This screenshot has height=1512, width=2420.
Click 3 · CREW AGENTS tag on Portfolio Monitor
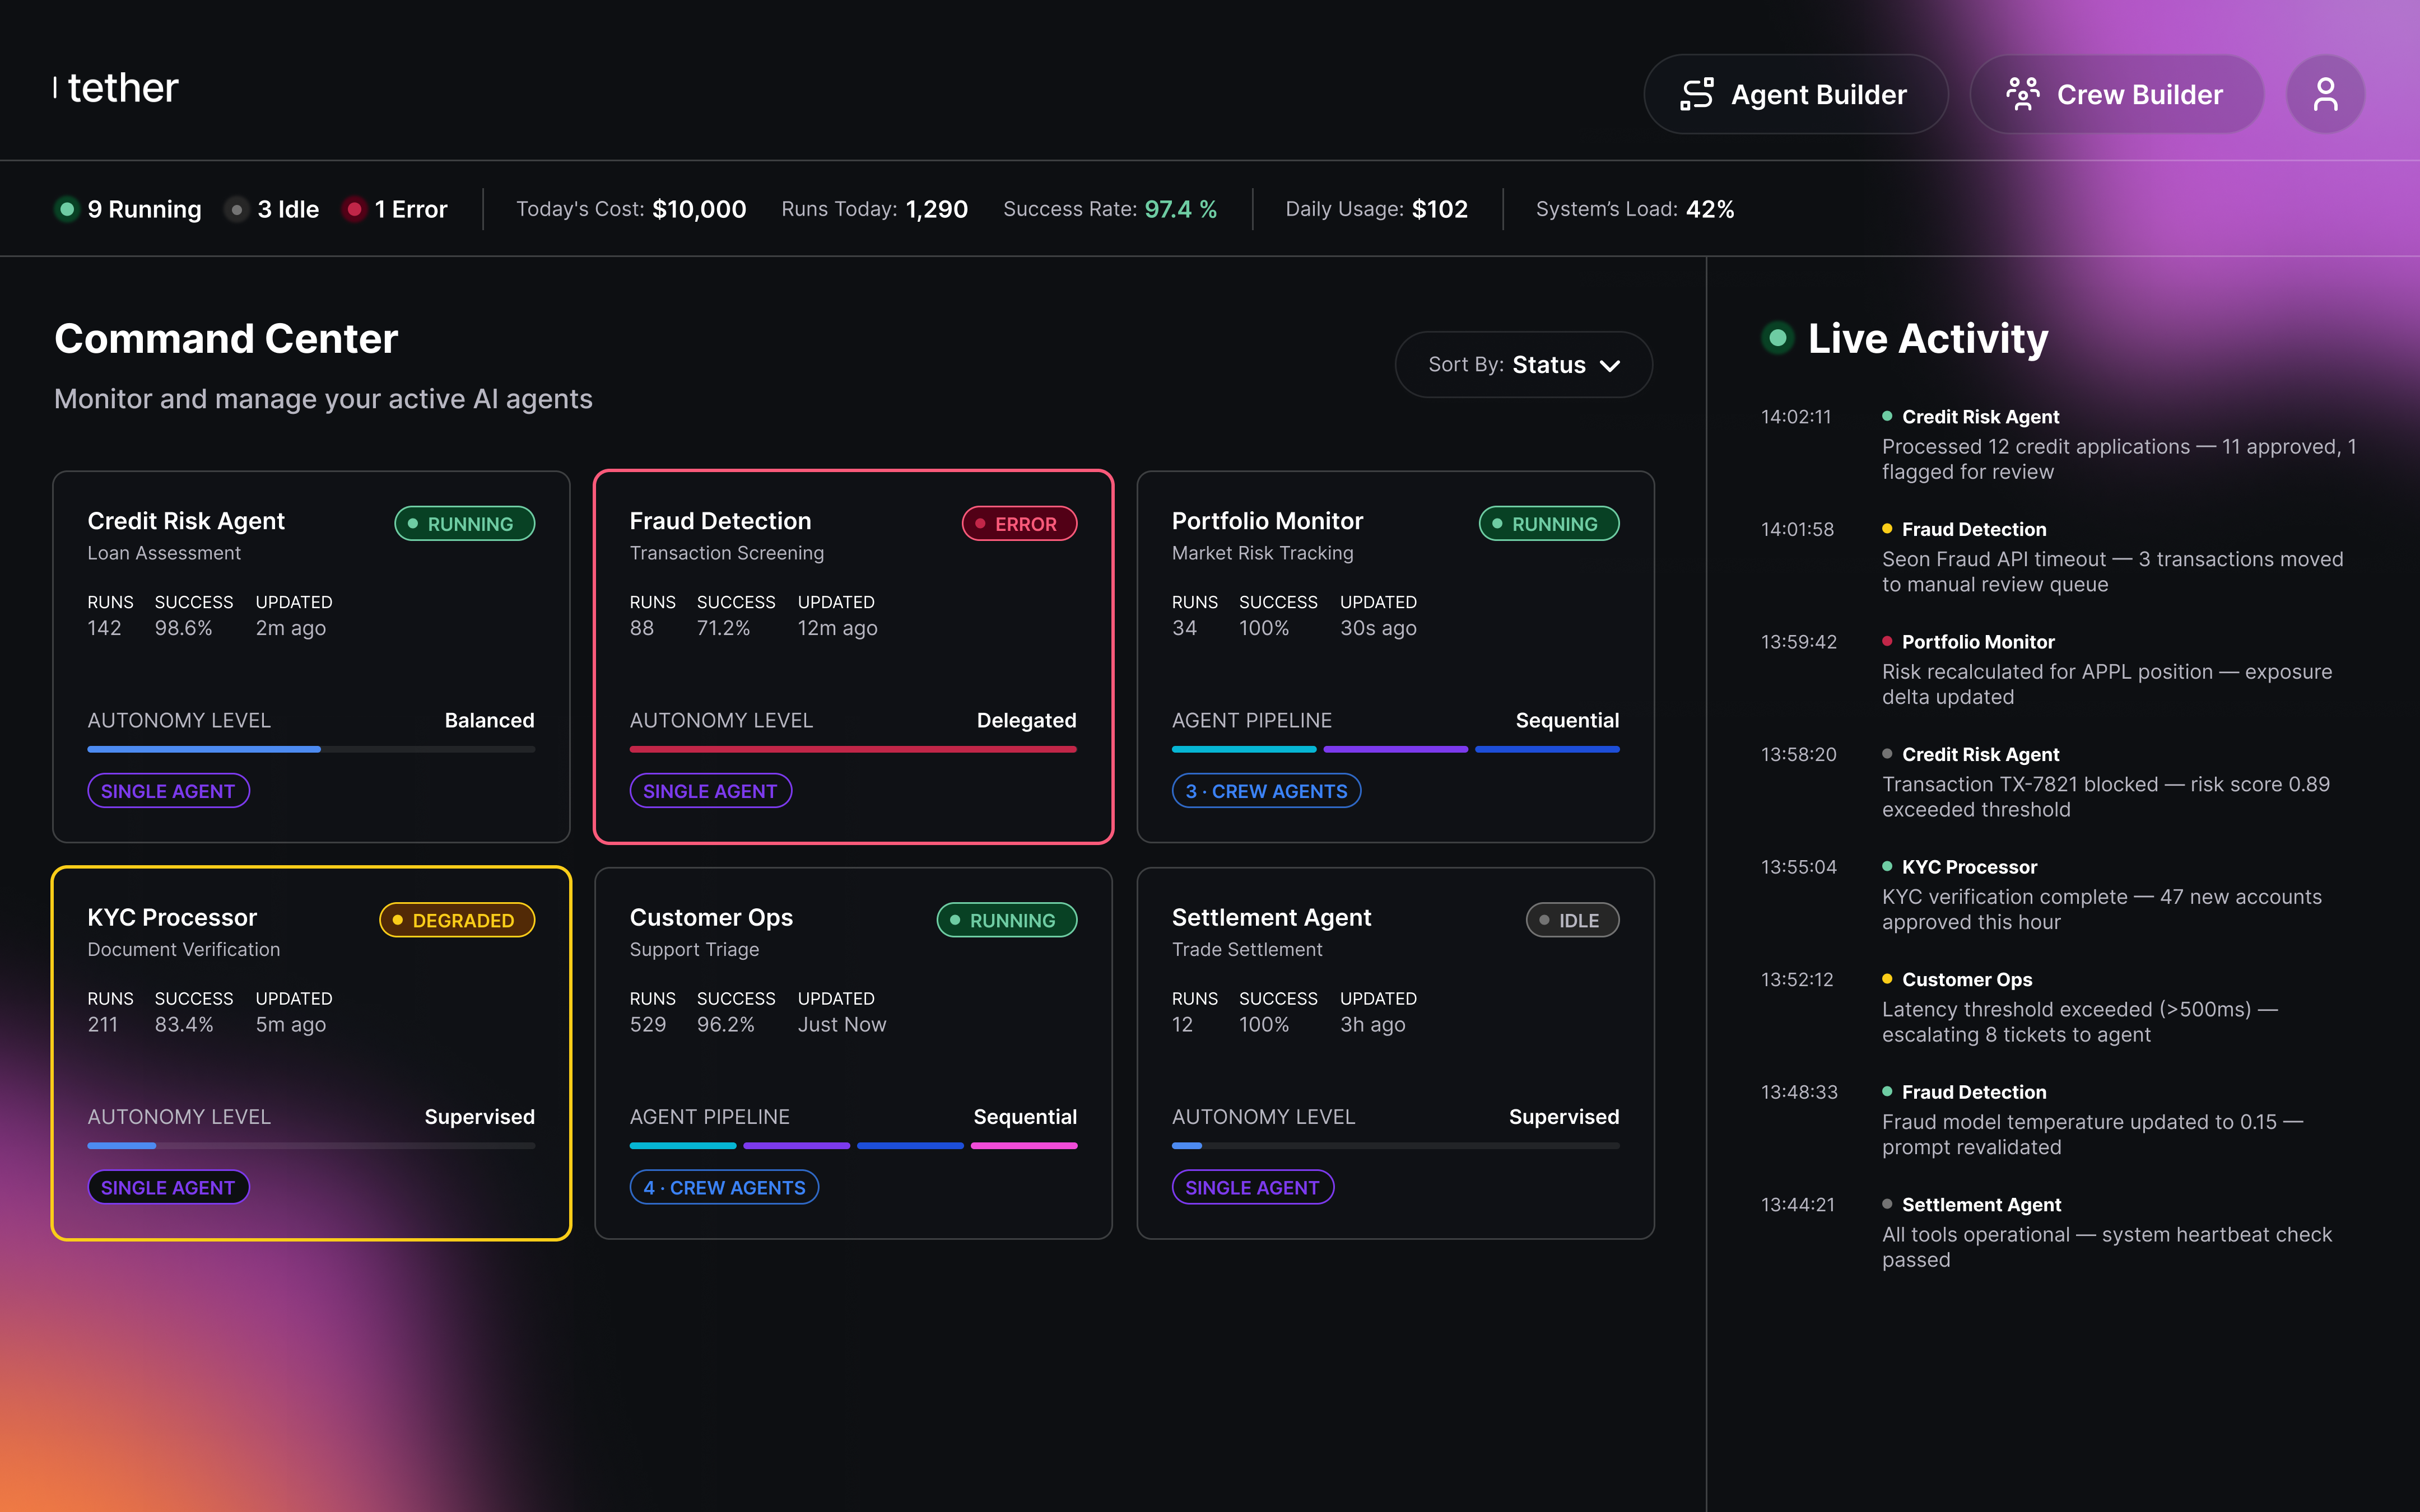pyautogui.click(x=1266, y=791)
